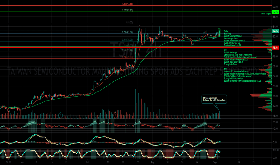This screenshot has width=280, height=165.
Task: Click the 48.00 price axis tick
Action: (x=275, y=115)
